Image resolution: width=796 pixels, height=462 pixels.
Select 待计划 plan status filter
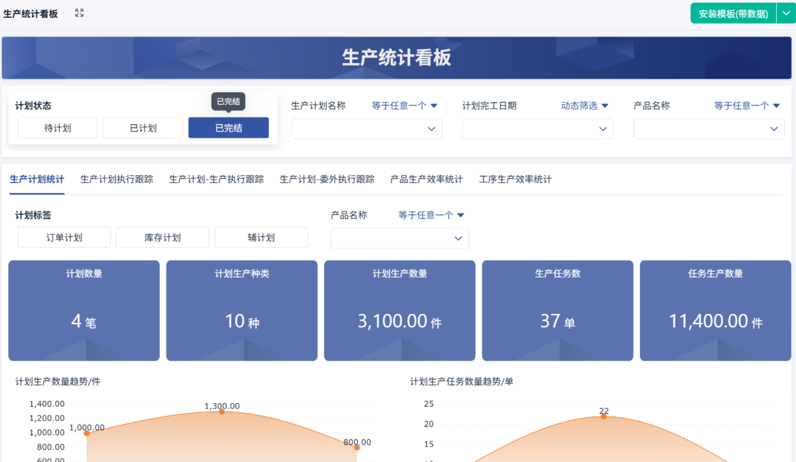(58, 128)
